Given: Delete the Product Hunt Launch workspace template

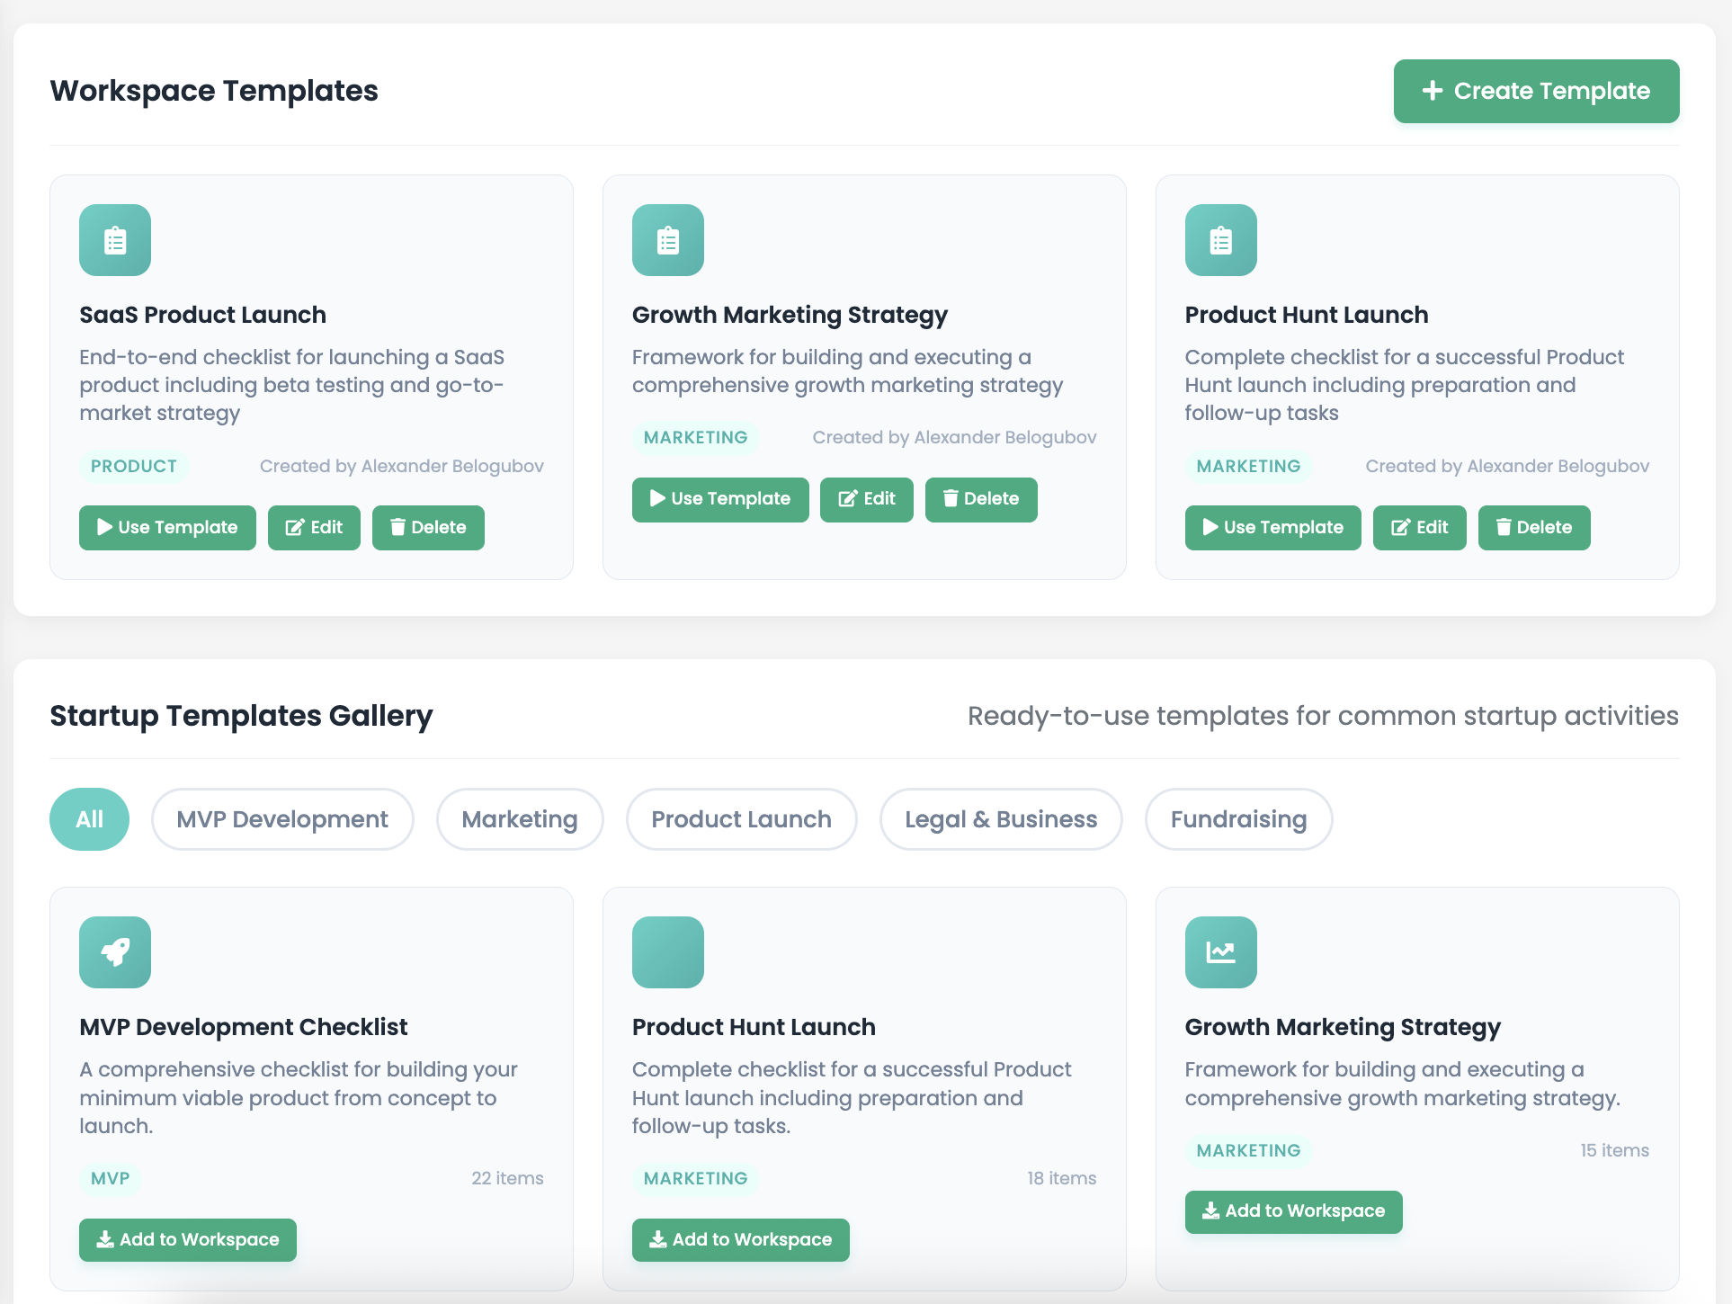Looking at the screenshot, I should tap(1533, 528).
